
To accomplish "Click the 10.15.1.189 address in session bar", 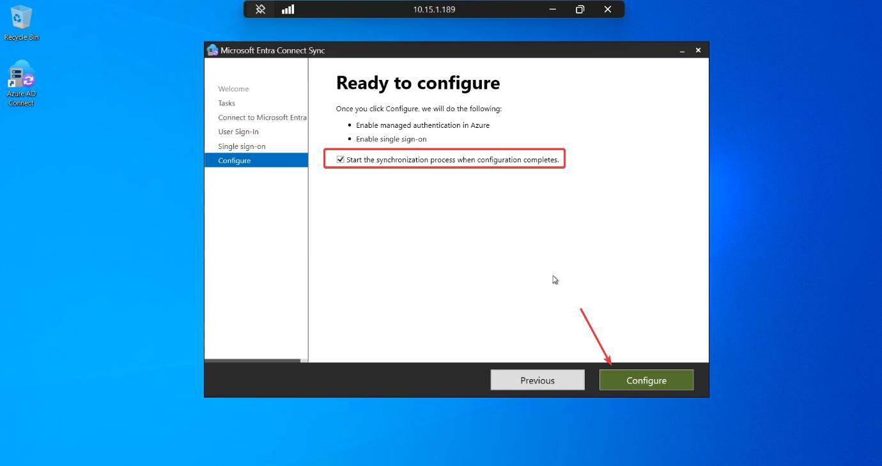I will [434, 10].
